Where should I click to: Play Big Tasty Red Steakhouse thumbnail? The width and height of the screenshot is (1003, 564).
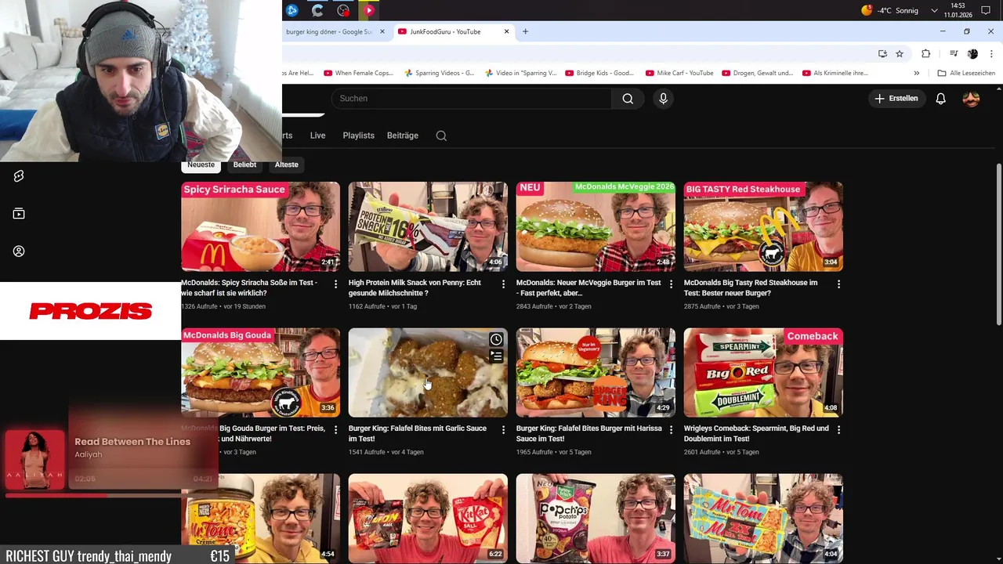point(763,226)
